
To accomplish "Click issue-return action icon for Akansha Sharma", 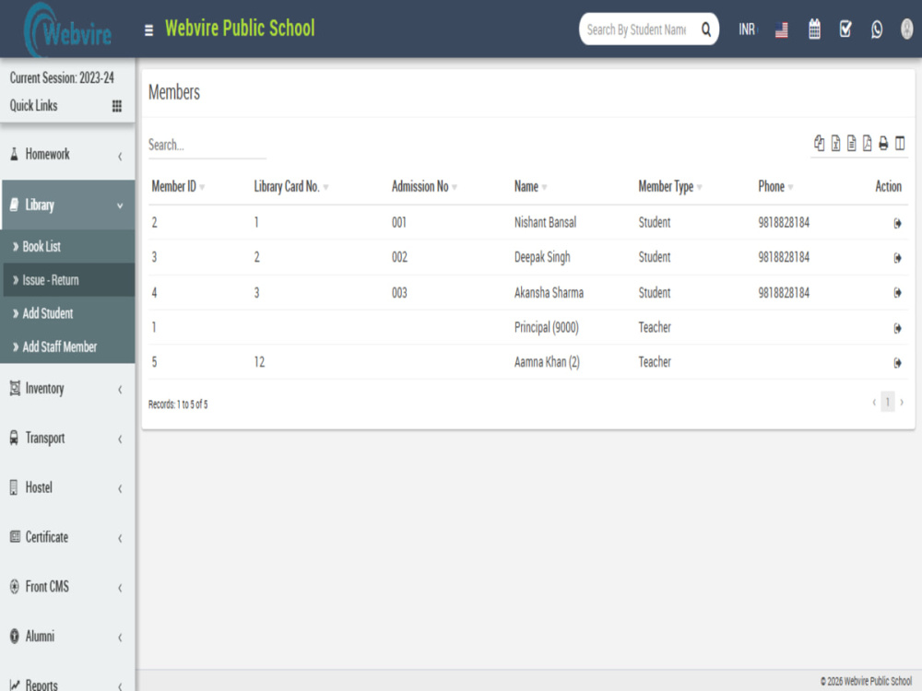I will (x=897, y=293).
